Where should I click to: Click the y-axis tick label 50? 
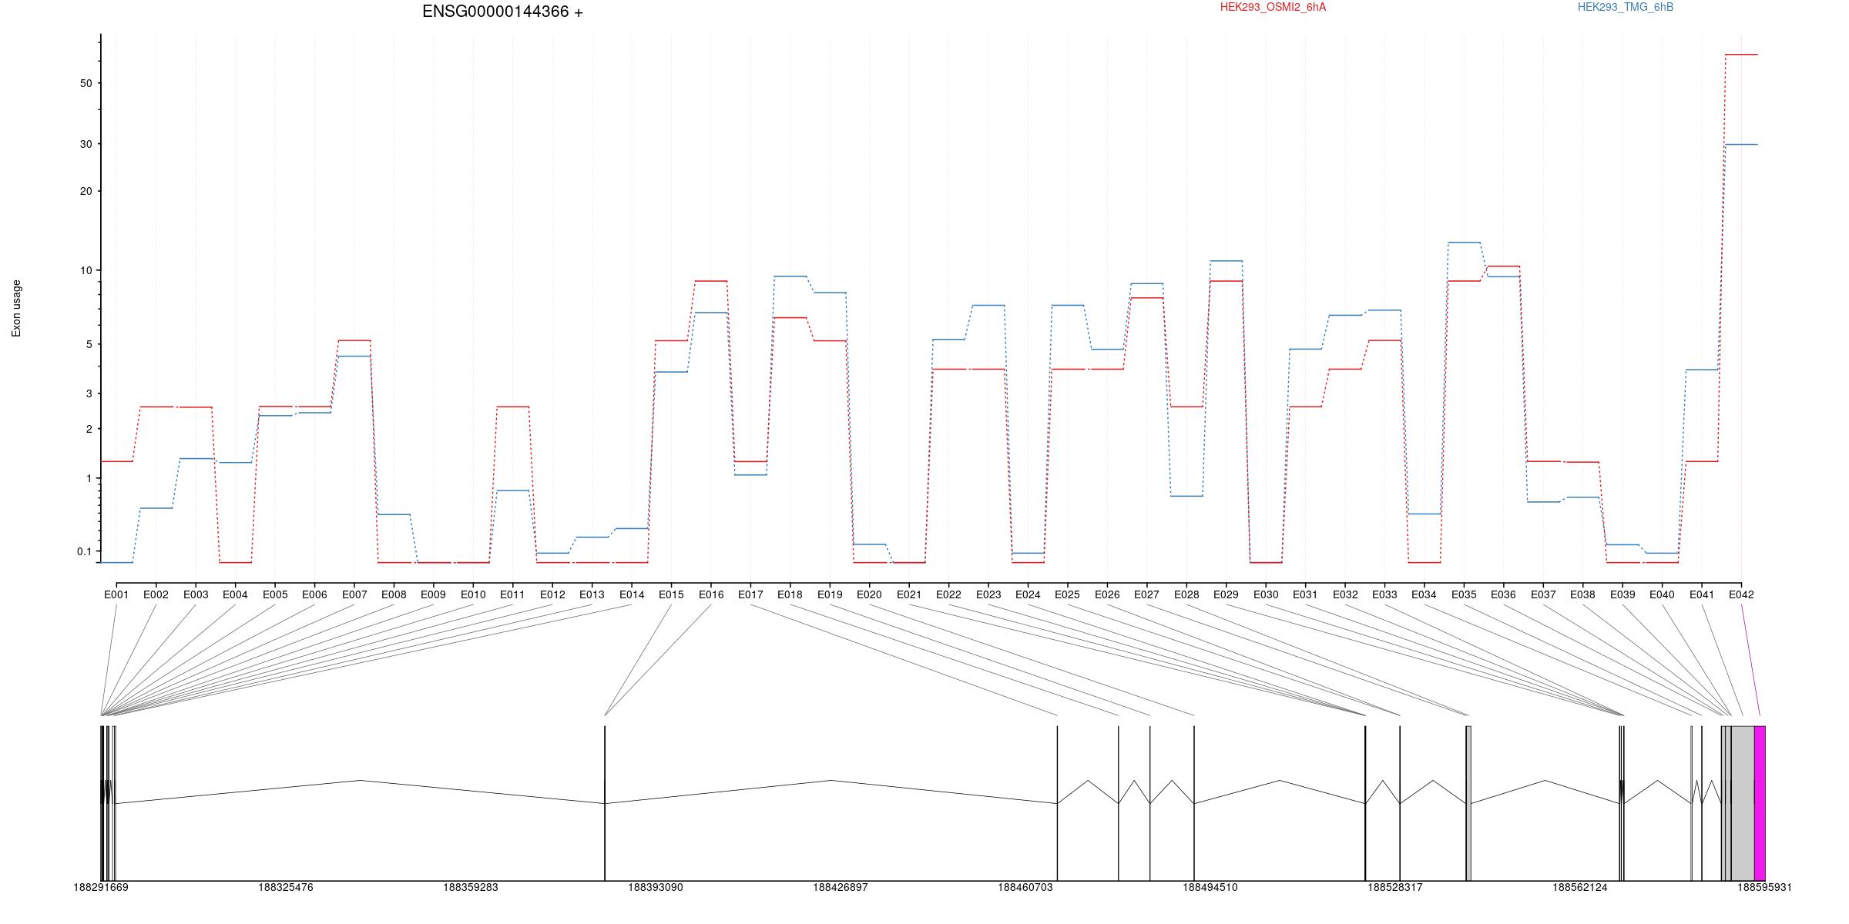click(x=86, y=83)
